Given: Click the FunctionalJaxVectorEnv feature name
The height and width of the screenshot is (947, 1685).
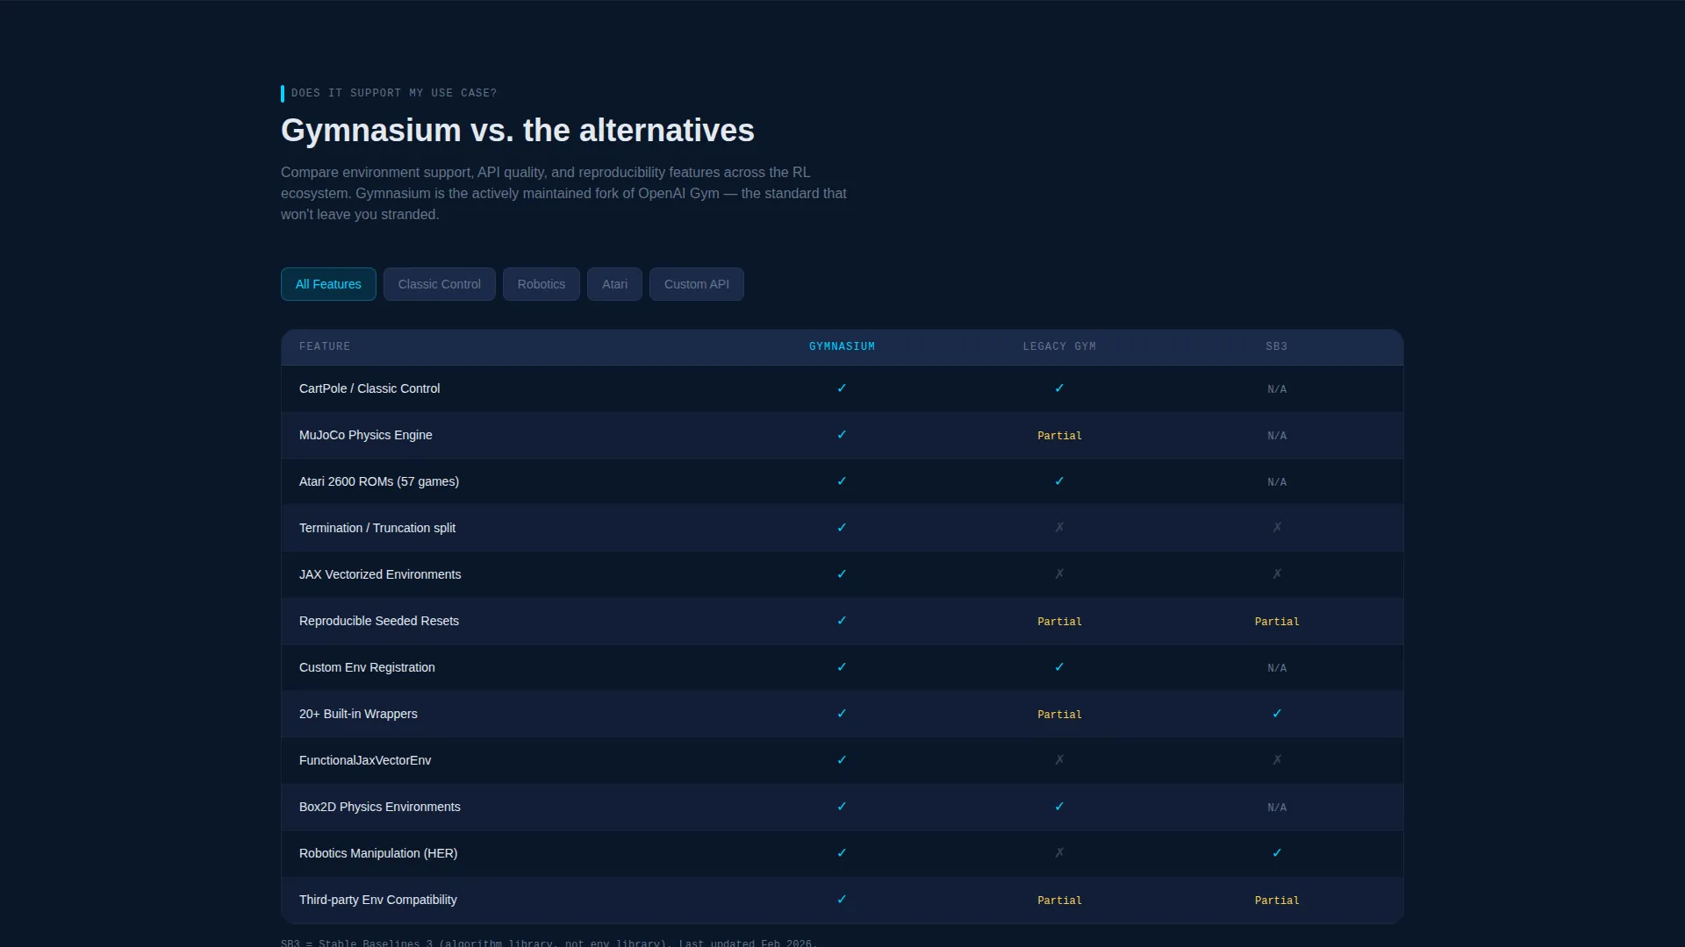Looking at the screenshot, I should point(365,760).
